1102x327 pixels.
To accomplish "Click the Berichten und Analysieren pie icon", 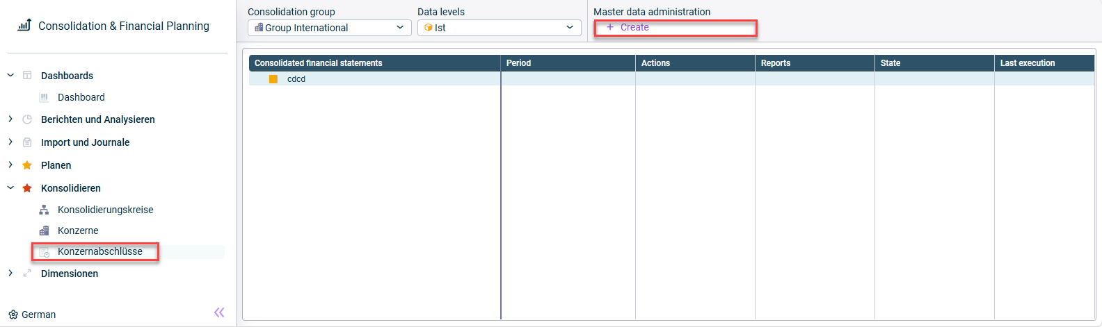I will [27, 119].
